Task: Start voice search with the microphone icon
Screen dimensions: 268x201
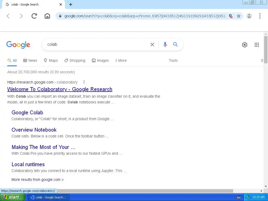Action: 165,44
